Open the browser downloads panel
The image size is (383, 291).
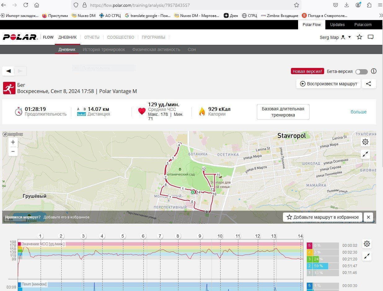[x=347, y=5]
